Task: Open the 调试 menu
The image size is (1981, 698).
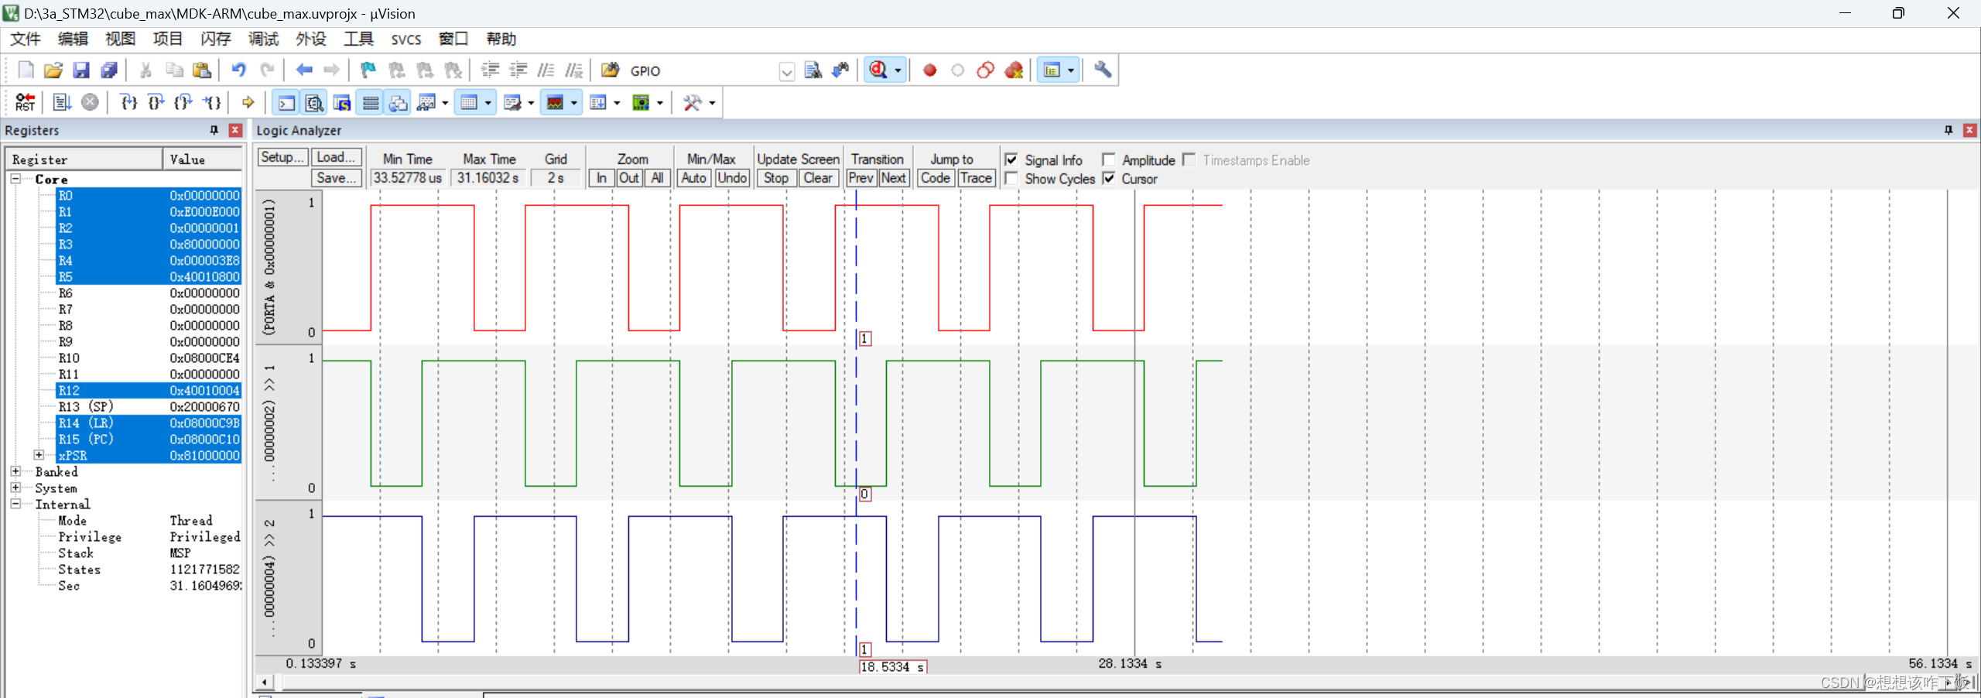Action: click(263, 39)
